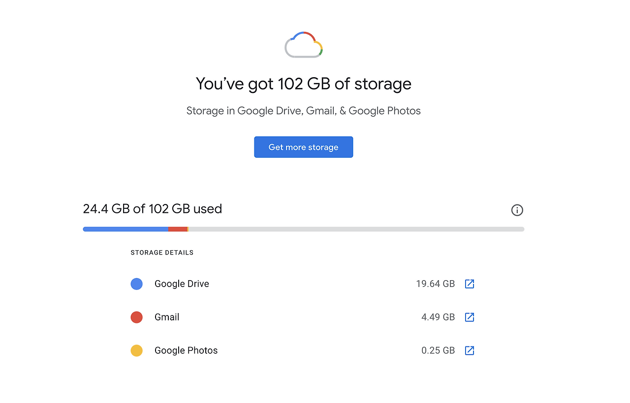Image resolution: width=630 pixels, height=403 pixels.
Task: Click the 0.25 GB Photos usage value
Action: (438, 350)
